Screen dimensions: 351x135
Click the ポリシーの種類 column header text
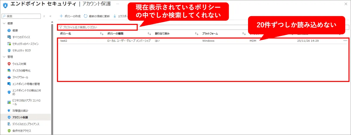pyautogui.click(x=115, y=34)
